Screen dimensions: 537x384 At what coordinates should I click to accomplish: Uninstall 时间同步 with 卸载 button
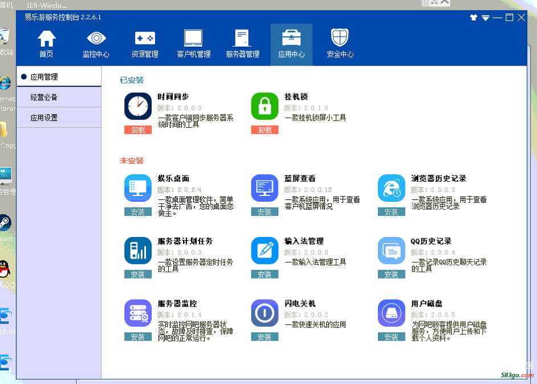(138, 130)
